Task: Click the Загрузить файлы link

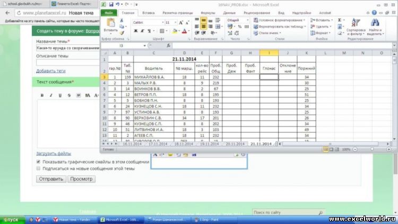Action: (x=54, y=154)
